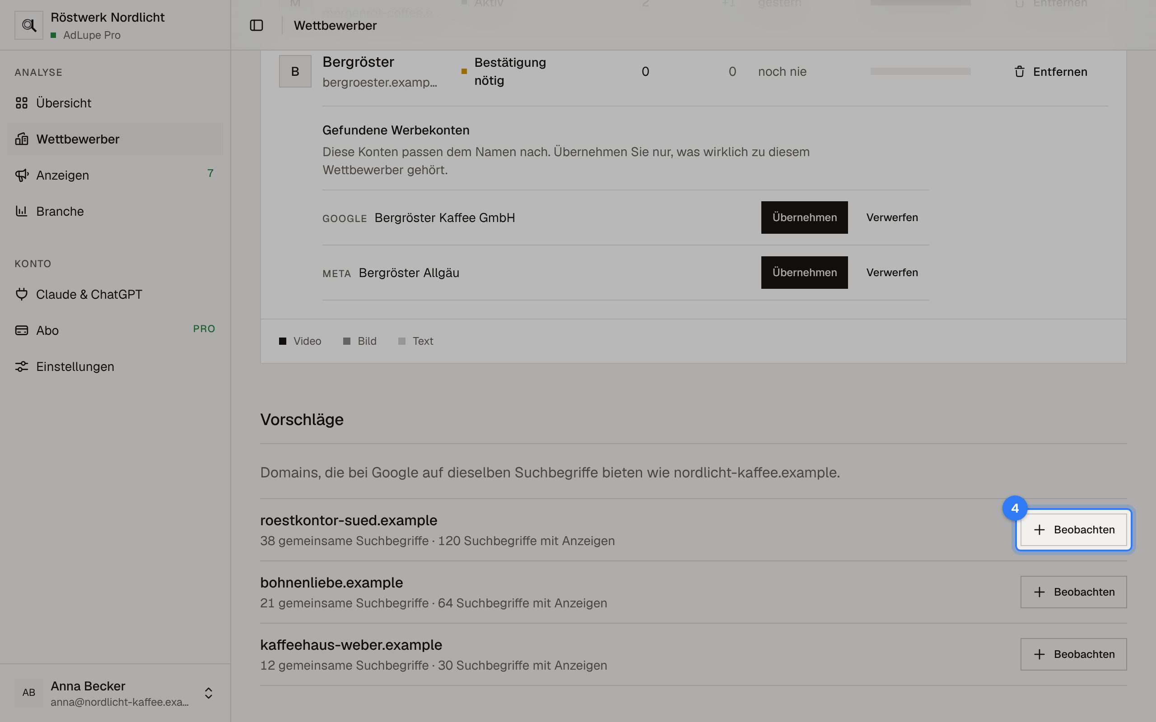Click the AB user avatar
Viewport: 1156px width, 722px height.
[28, 692]
